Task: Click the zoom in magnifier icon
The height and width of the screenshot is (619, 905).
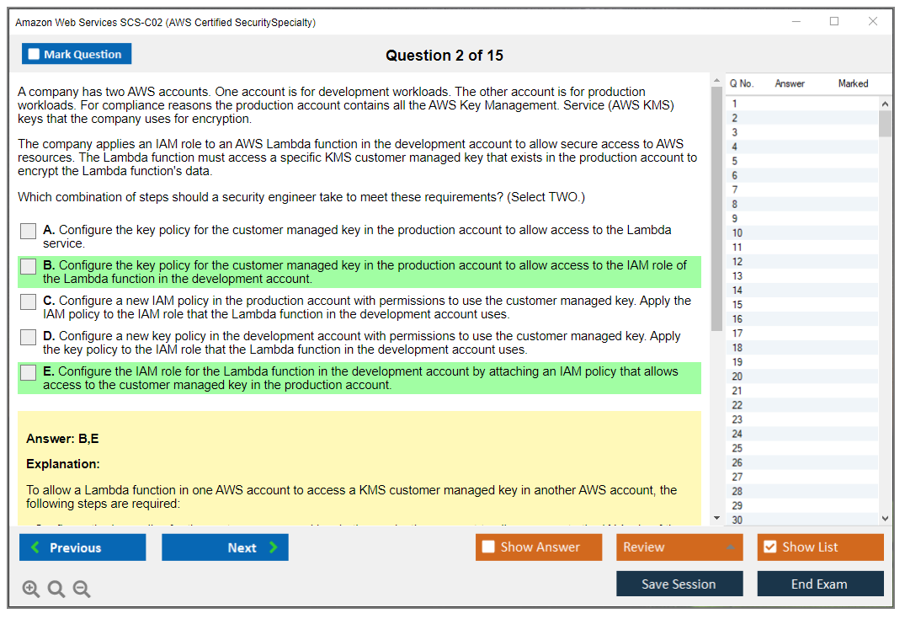Action: [x=31, y=590]
